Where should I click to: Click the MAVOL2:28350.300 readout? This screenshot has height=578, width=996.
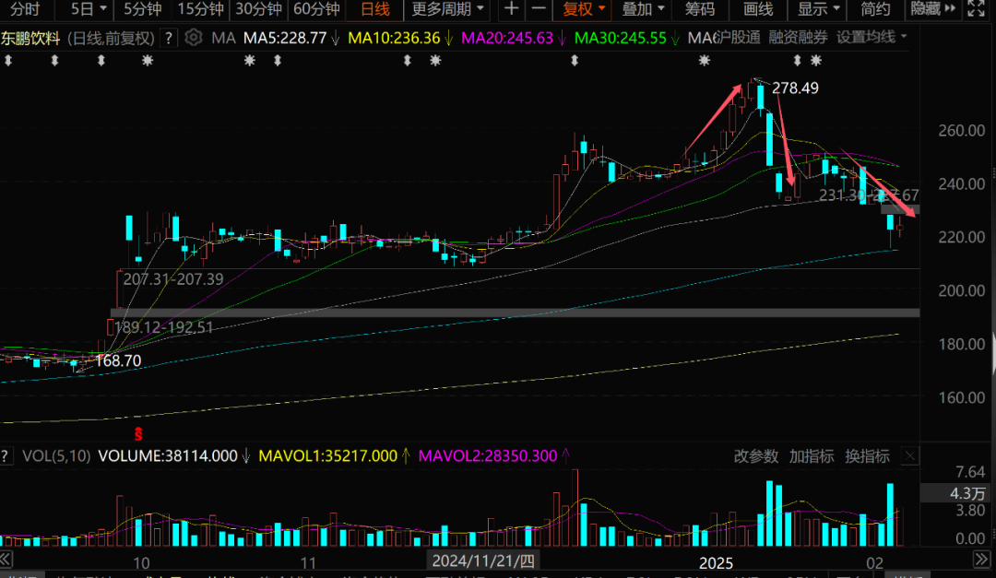pyautogui.click(x=488, y=456)
